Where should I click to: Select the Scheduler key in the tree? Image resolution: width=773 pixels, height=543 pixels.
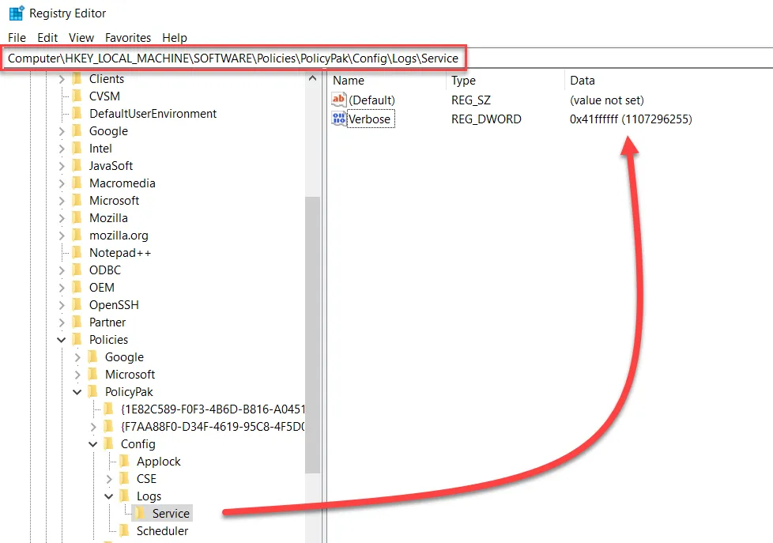pos(164,530)
